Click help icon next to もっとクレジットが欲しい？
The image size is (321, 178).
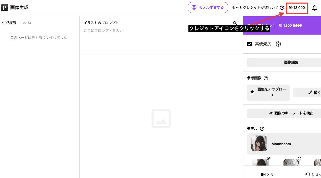pyautogui.click(x=282, y=8)
